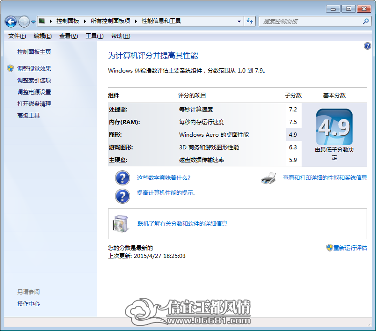Open 查看和打印详细的性能和系统信息 link
The height and width of the screenshot is (331, 376).
(x=325, y=177)
